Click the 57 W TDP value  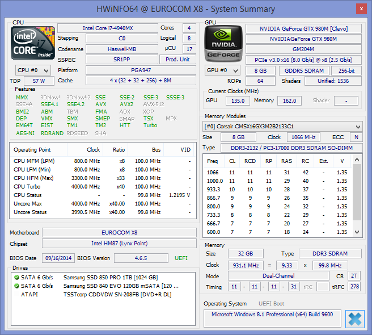[39, 81]
